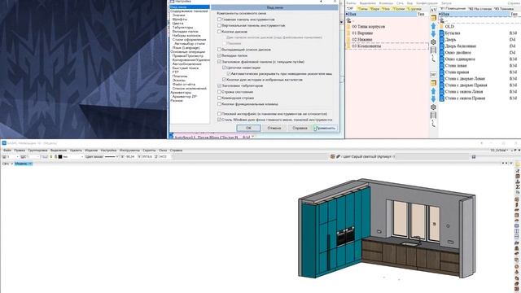Sort left panel by the Имя column header

(380, 15)
